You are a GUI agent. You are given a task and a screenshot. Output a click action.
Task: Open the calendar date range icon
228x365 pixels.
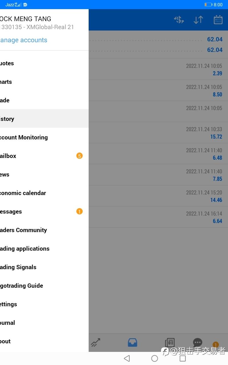(218, 20)
